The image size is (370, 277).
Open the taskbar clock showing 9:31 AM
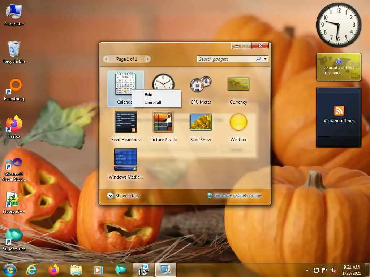352,270
